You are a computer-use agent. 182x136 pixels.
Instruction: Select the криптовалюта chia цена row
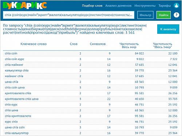(91, 99)
